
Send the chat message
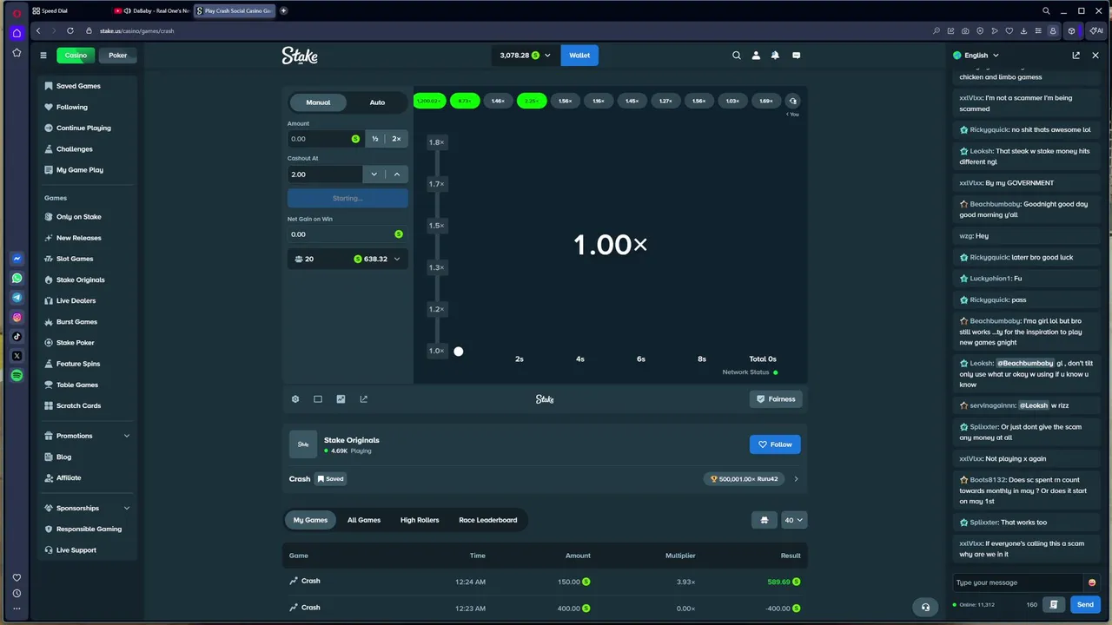[x=1085, y=604]
